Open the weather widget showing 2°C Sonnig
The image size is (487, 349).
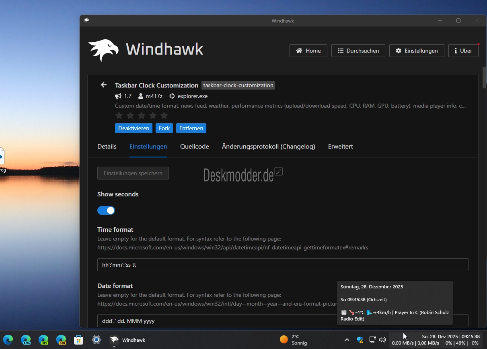click(294, 340)
